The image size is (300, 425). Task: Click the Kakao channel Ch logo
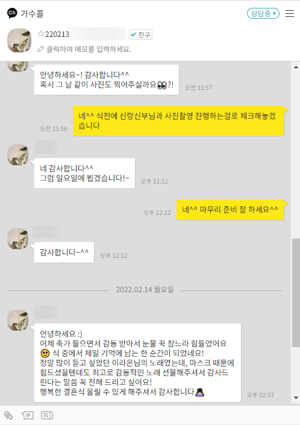point(12,13)
